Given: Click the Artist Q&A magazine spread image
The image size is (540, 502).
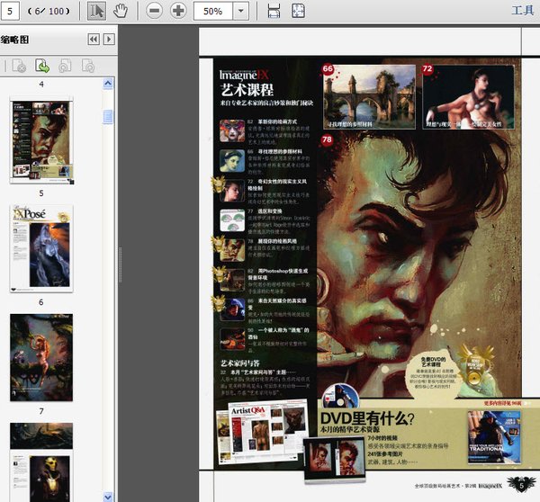Looking at the screenshot, I should pos(262,431).
